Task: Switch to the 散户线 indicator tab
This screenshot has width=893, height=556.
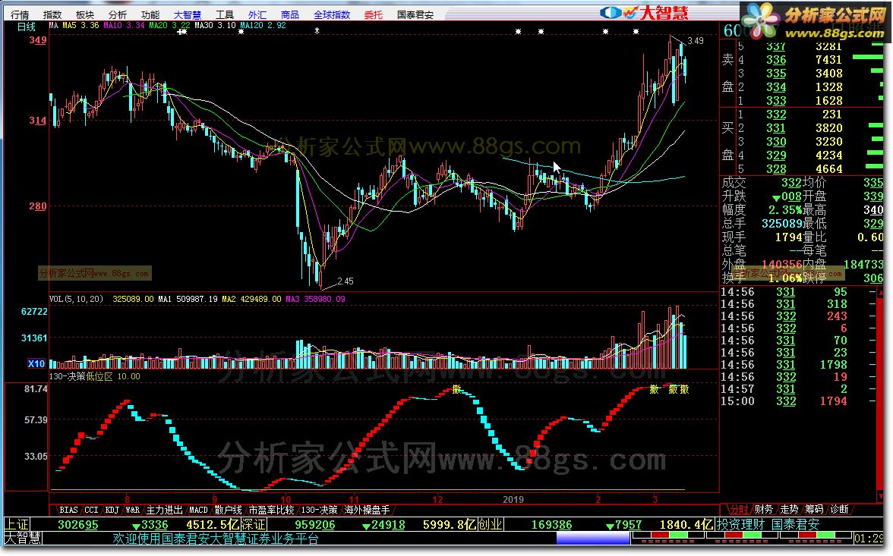Action: click(x=229, y=510)
